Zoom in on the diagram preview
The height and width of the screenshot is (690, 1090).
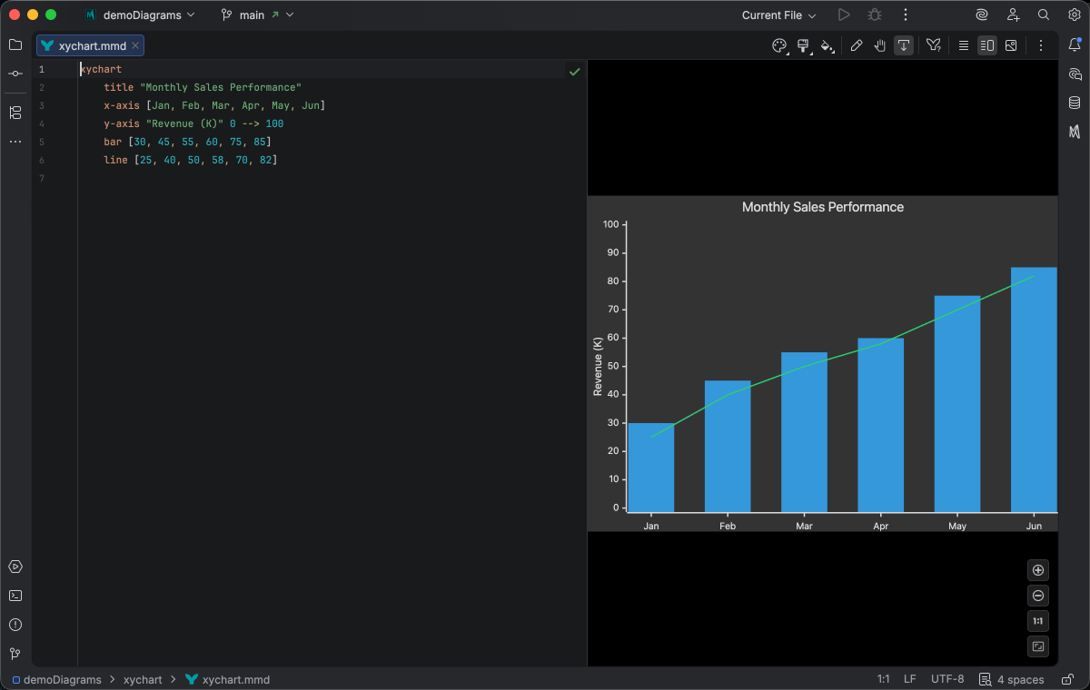(1038, 570)
